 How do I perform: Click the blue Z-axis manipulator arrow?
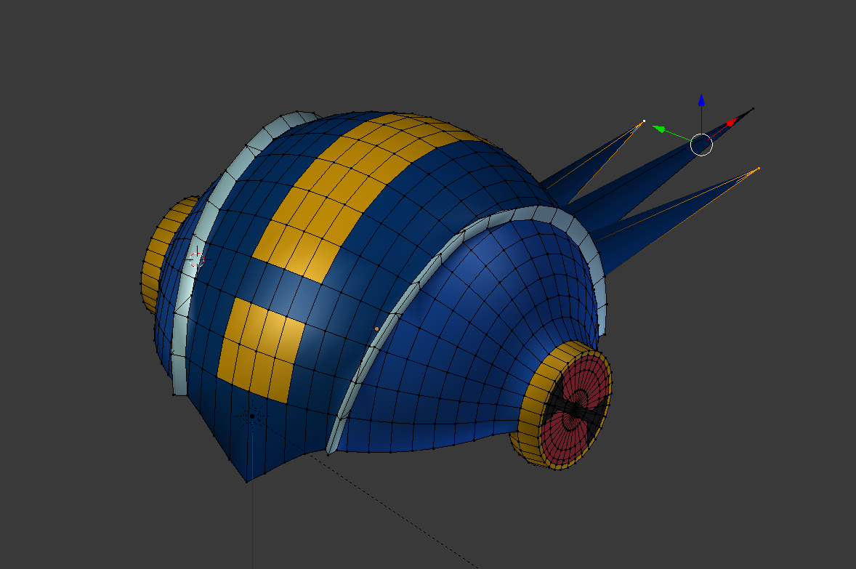point(701,100)
